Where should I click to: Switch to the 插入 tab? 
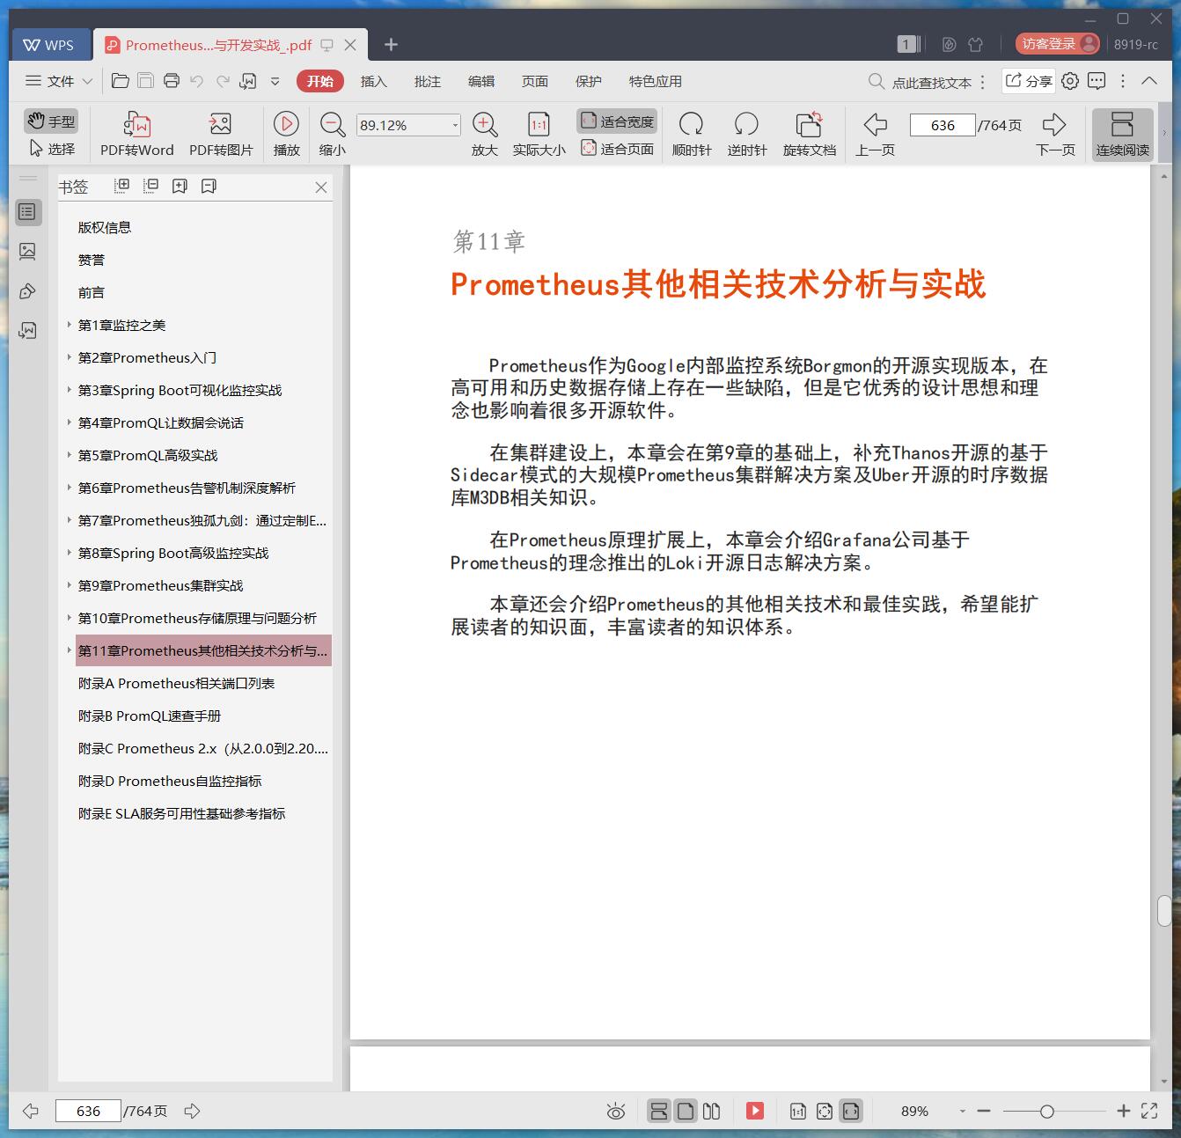click(x=373, y=81)
